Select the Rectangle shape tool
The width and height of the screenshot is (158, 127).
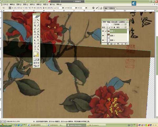tap(38, 43)
